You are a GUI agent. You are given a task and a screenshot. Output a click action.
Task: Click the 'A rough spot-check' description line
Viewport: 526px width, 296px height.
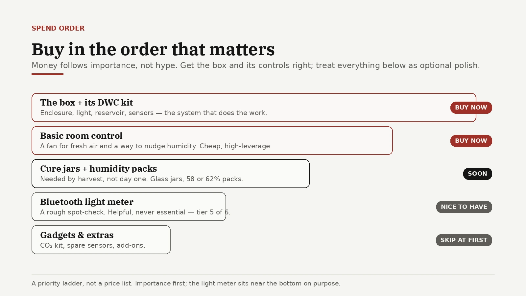pyautogui.click(x=135, y=212)
